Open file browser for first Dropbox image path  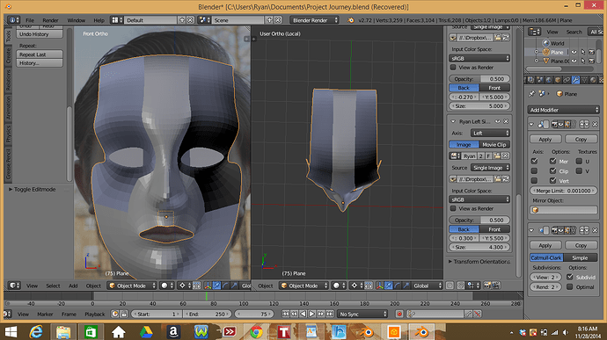pos(498,38)
